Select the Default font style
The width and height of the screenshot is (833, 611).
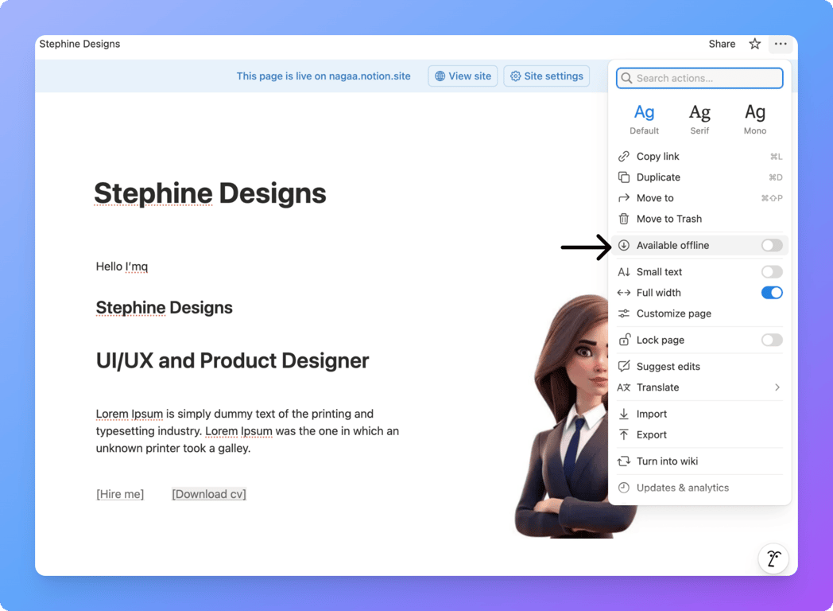pyautogui.click(x=645, y=119)
